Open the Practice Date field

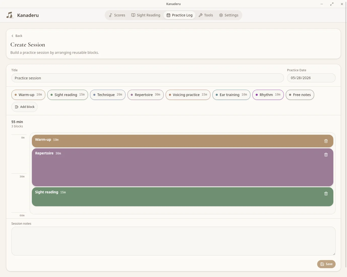(x=311, y=78)
